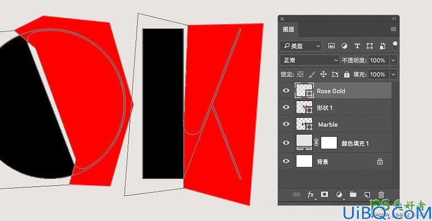Select the Marble layer thumbnail
This screenshot has width=432, height=221.
click(x=304, y=124)
